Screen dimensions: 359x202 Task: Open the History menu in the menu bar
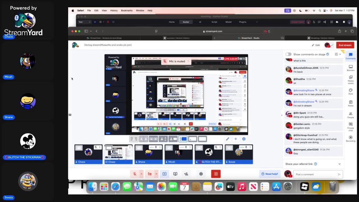coord(114,10)
